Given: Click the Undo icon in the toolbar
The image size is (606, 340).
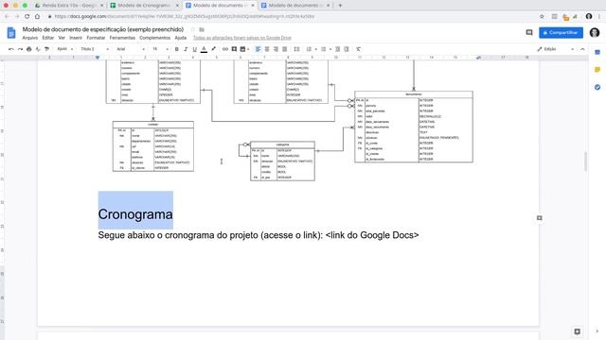Looking at the screenshot, I should [10, 49].
